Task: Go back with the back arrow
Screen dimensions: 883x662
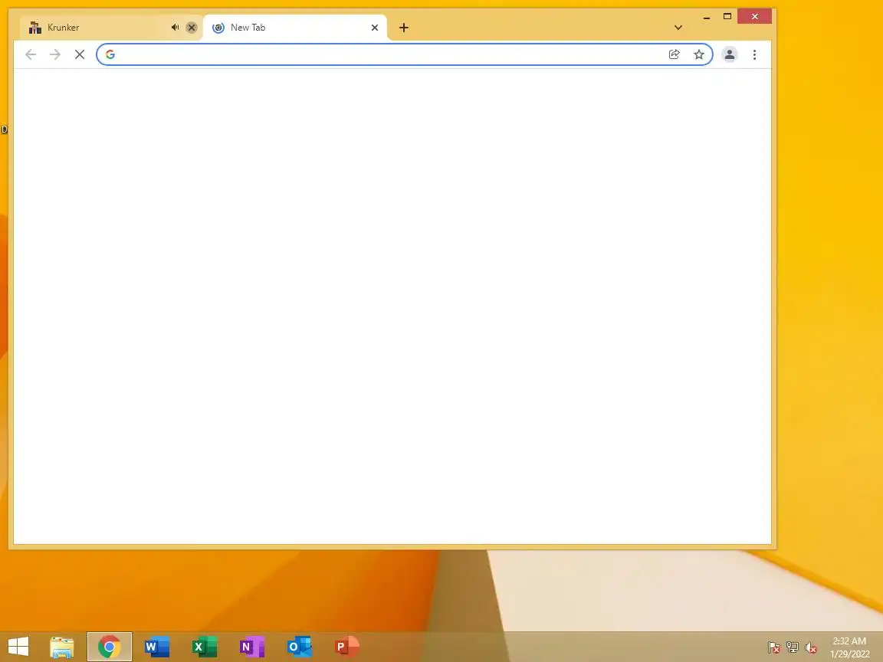Action: coord(31,54)
